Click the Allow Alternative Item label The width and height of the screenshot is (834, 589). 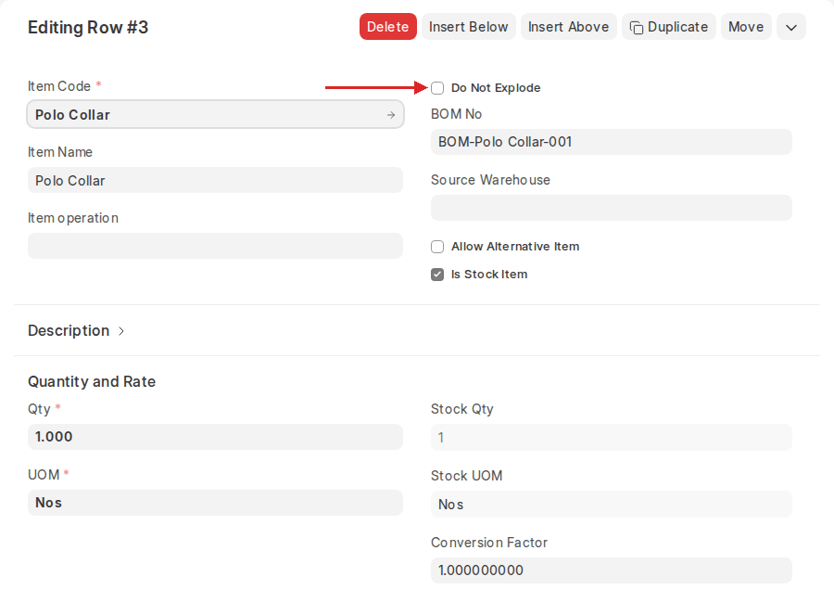515,247
